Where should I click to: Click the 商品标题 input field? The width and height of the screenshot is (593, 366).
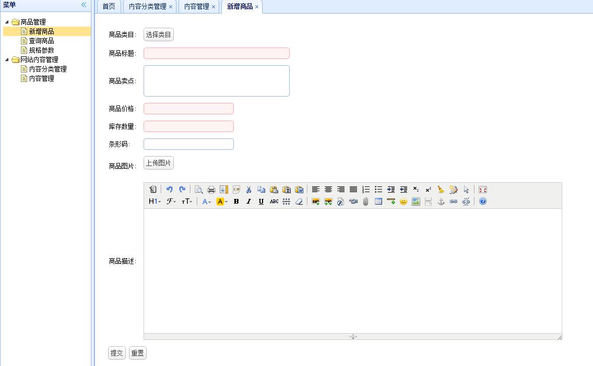point(216,53)
